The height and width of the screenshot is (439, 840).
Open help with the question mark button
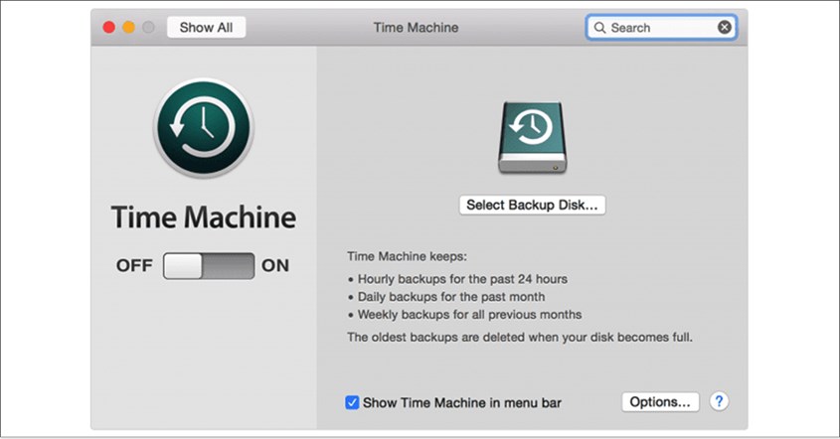(719, 401)
